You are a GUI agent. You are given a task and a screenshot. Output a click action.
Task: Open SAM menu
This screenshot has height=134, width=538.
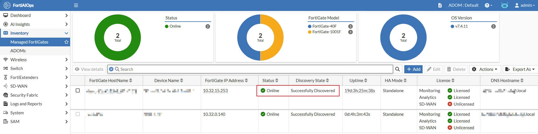click(35, 122)
